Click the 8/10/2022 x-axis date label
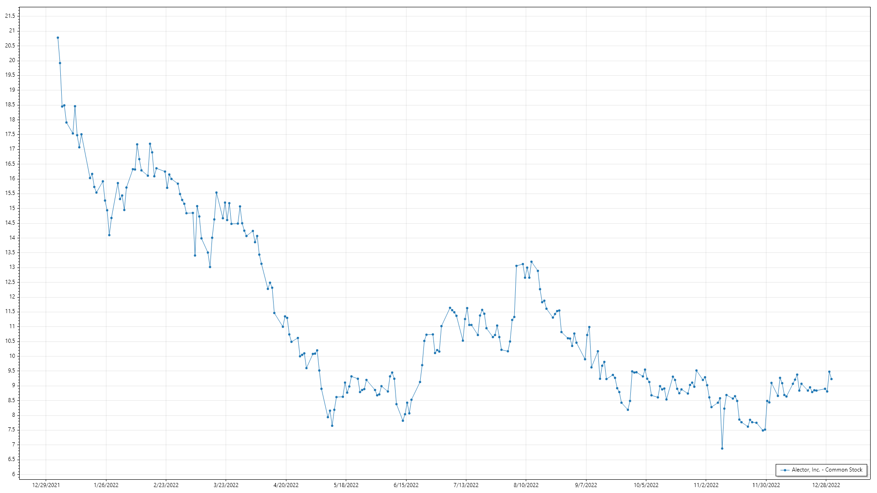Viewport: 877px width, 493px height. (x=526, y=485)
